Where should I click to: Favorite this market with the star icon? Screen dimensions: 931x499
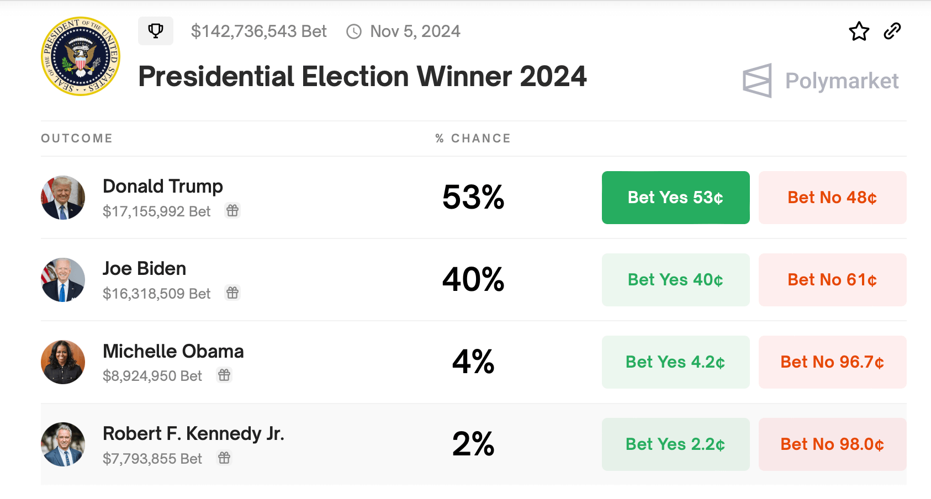859,31
